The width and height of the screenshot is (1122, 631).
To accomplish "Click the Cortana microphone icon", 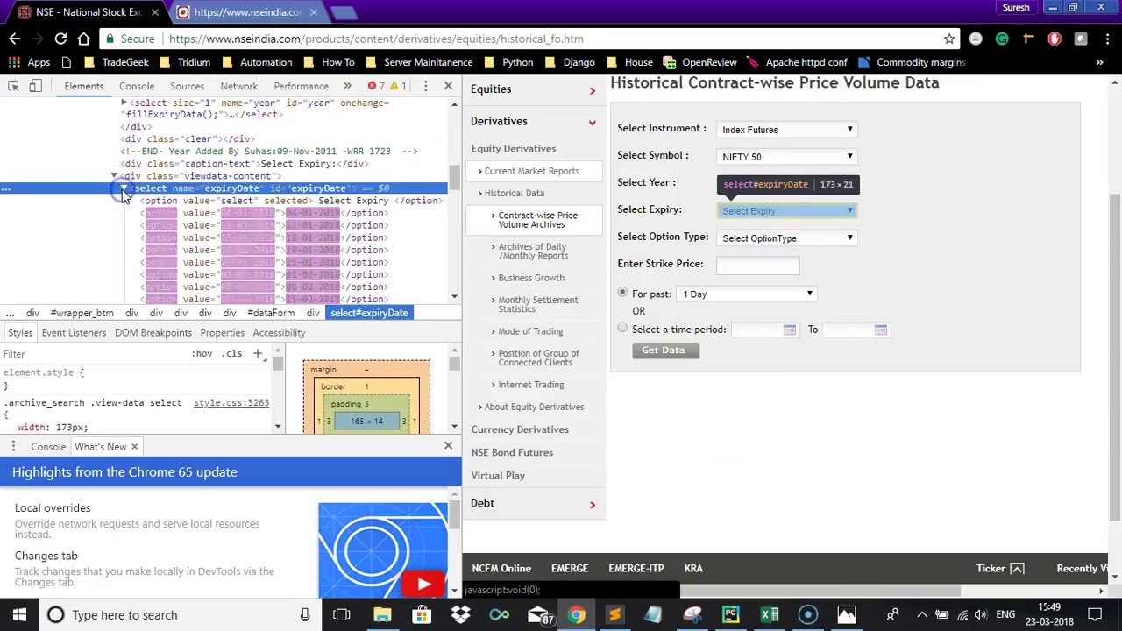I will pyautogui.click(x=304, y=615).
